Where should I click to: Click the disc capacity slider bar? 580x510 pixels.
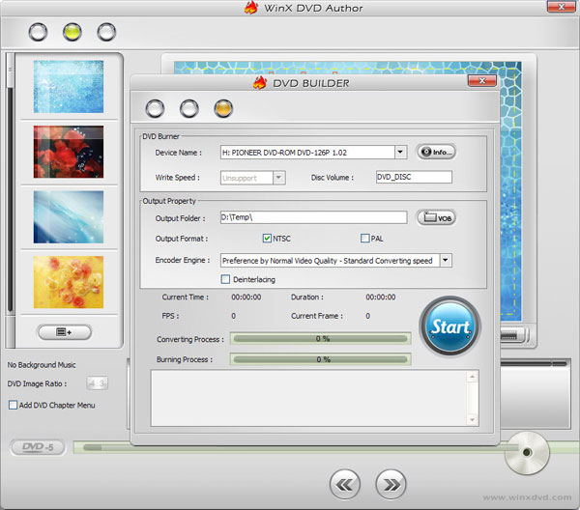pyautogui.click(x=290, y=447)
